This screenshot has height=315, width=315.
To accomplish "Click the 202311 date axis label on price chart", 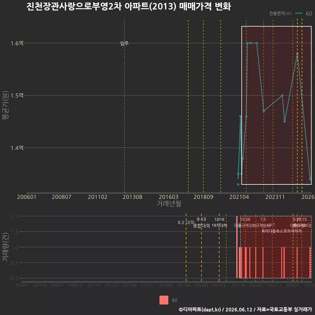I will coord(275,197).
